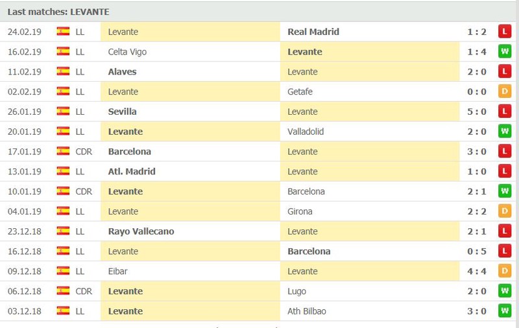Click the red L badge for Rayo Vallecano match

(505, 231)
